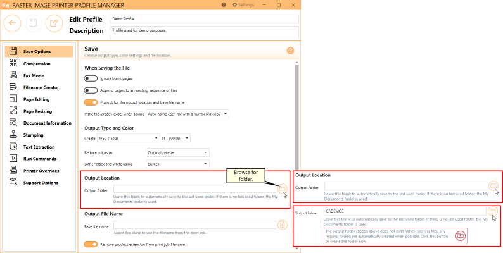The width and height of the screenshot is (503, 253).
Task: Toggle Remove product extension from filename
Action: pyautogui.click(x=91, y=244)
